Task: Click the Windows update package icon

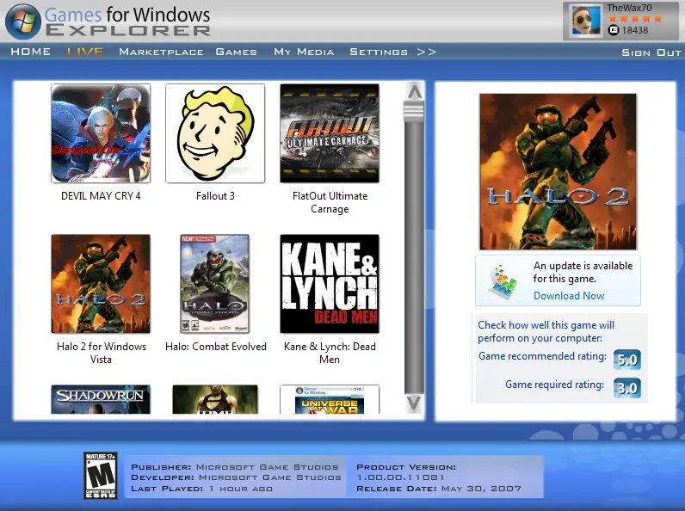Action: (503, 282)
